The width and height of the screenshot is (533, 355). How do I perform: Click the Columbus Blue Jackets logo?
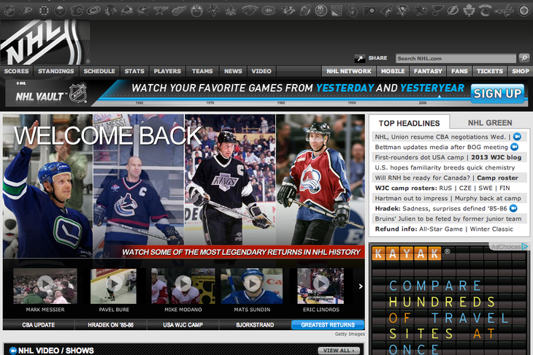tap(143, 10)
